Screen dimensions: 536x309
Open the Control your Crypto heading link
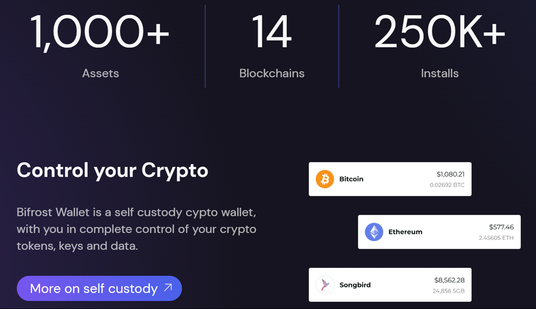pos(112,170)
